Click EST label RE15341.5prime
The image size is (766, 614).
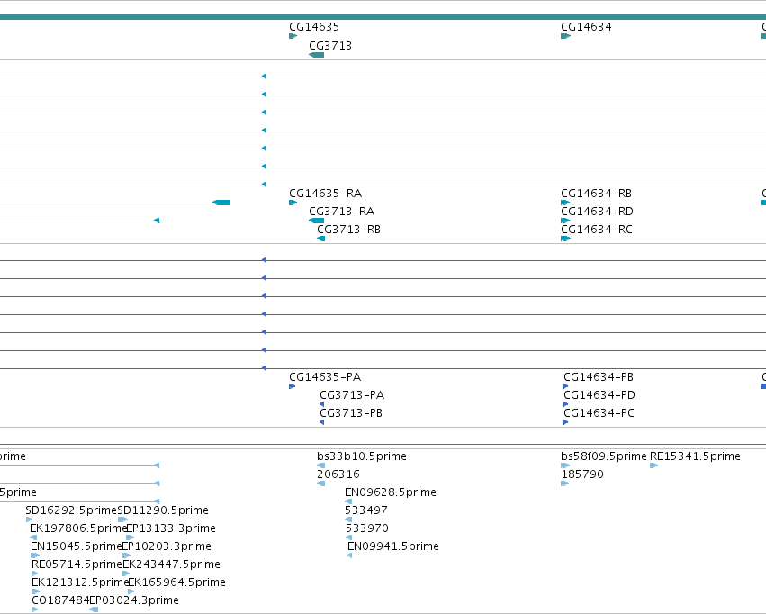(x=695, y=456)
